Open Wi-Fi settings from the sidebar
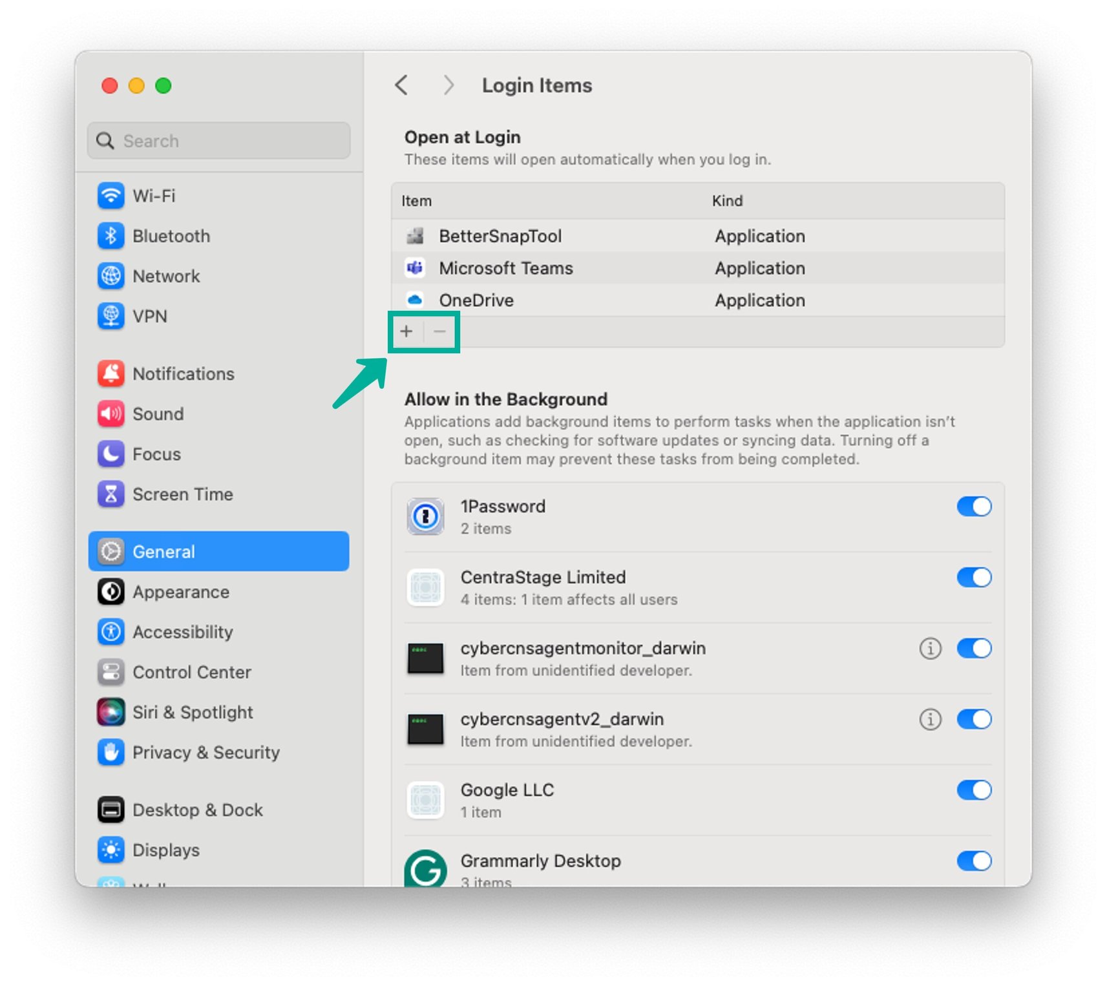 point(111,196)
